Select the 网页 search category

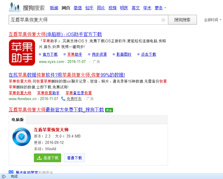tap(66, 8)
